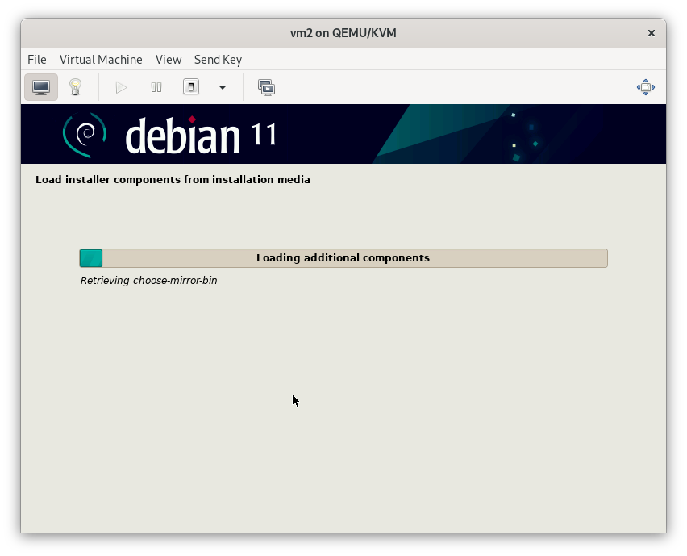Open the File menu
Viewport: 687px width, 556px height.
[x=37, y=60]
